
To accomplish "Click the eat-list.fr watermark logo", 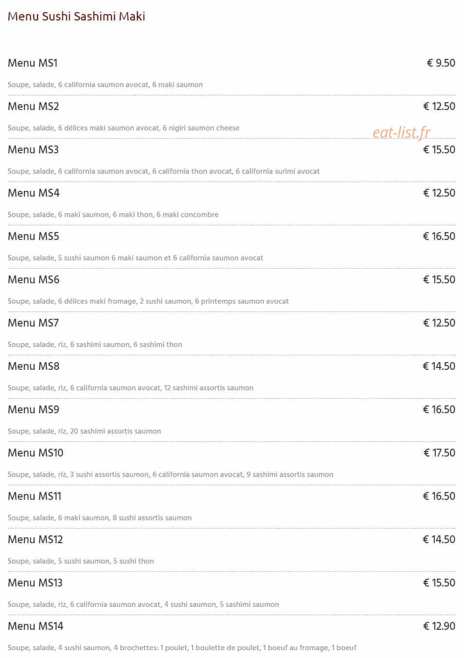I will (x=402, y=132).
